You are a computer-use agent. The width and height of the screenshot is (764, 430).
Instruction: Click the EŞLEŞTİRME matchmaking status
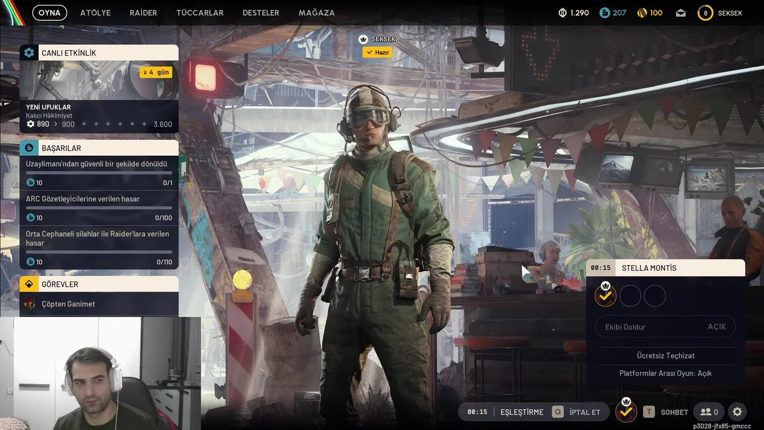(522, 412)
